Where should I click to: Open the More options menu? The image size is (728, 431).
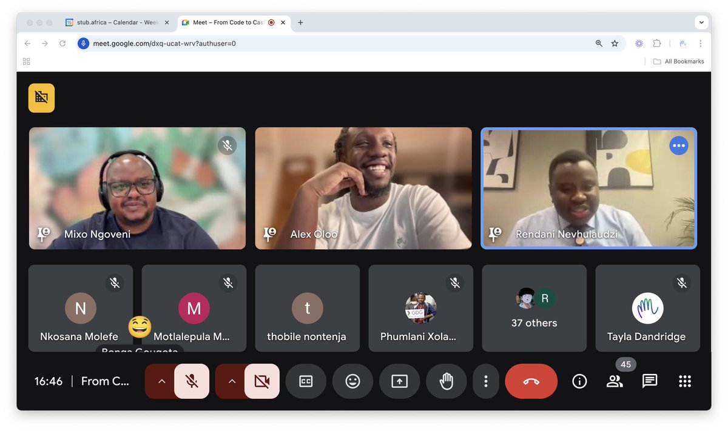[485, 381]
